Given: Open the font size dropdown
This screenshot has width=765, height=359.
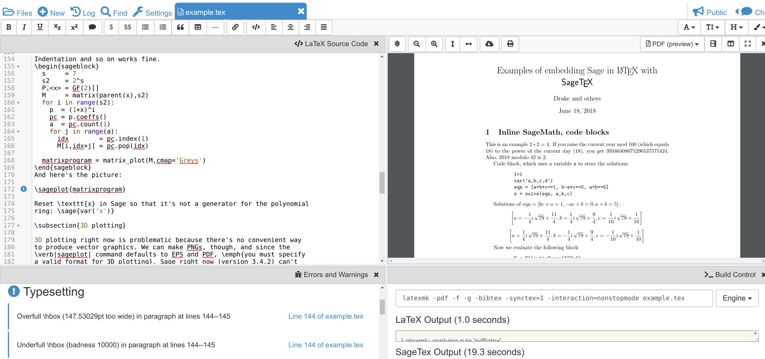Looking at the screenshot, I should point(713,27).
